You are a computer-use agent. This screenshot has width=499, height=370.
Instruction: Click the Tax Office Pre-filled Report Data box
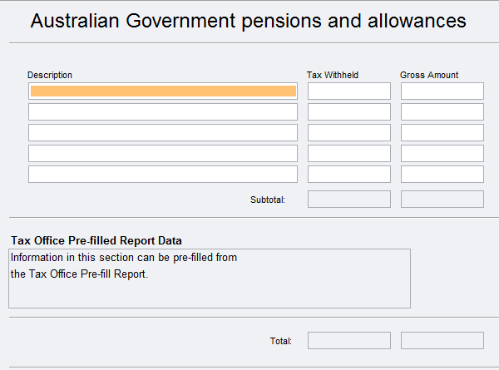pyautogui.click(x=210, y=279)
